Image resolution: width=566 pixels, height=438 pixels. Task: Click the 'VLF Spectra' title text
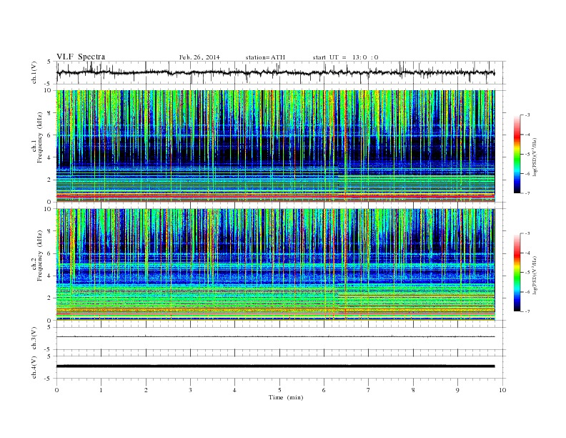tap(81, 57)
